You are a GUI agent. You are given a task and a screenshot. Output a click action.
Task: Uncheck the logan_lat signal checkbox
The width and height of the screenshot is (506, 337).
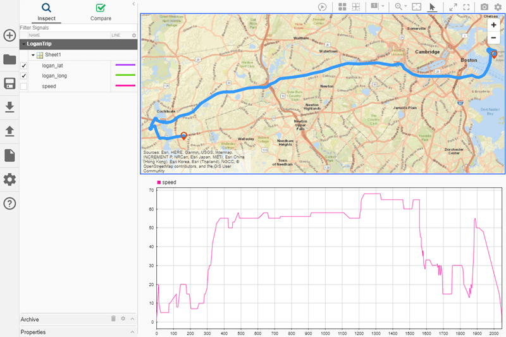[23, 66]
